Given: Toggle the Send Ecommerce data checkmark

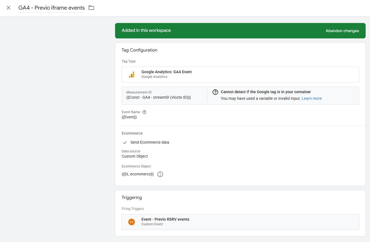Looking at the screenshot, I should pyautogui.click(x=125, y=143).
